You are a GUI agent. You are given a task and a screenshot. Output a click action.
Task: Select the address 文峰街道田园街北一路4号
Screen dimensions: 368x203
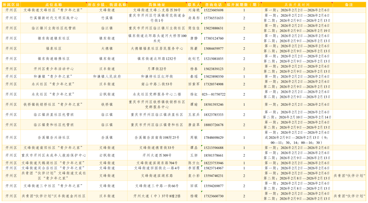pos(157,168)
